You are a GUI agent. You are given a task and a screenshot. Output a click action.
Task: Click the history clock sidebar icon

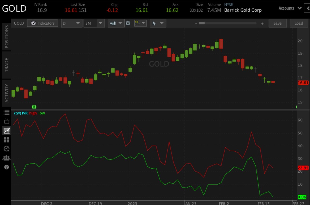[6, 149]
